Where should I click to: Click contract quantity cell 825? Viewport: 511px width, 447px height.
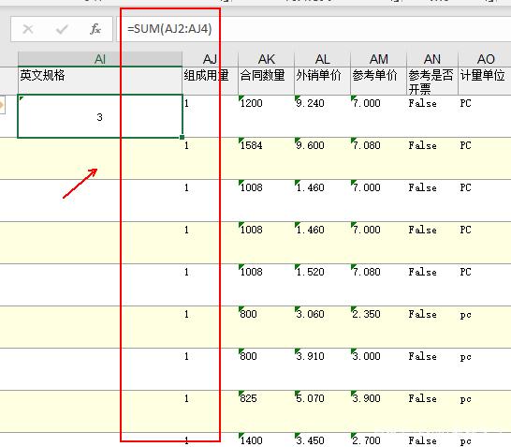pyautogui.click(x=266, y=411)
